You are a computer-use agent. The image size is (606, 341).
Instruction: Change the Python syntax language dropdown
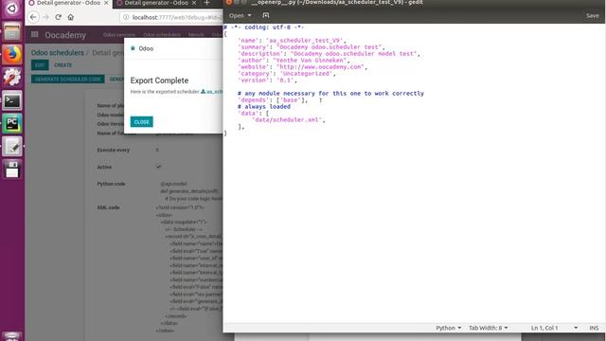448,328
